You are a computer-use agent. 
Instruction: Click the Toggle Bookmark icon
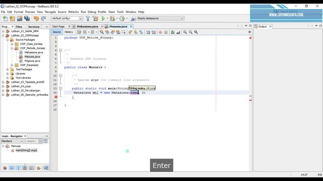141,32
